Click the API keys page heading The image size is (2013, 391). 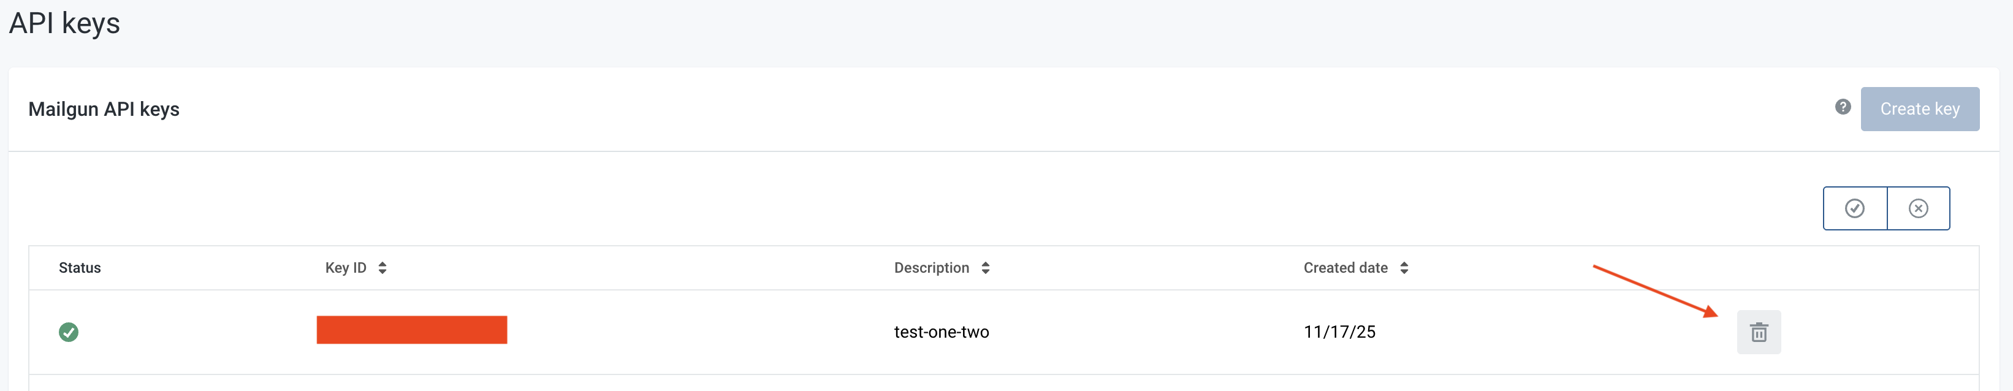pyautogui.click(x=65, y=23)
